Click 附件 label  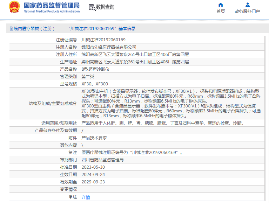click(x=73, y=138)
